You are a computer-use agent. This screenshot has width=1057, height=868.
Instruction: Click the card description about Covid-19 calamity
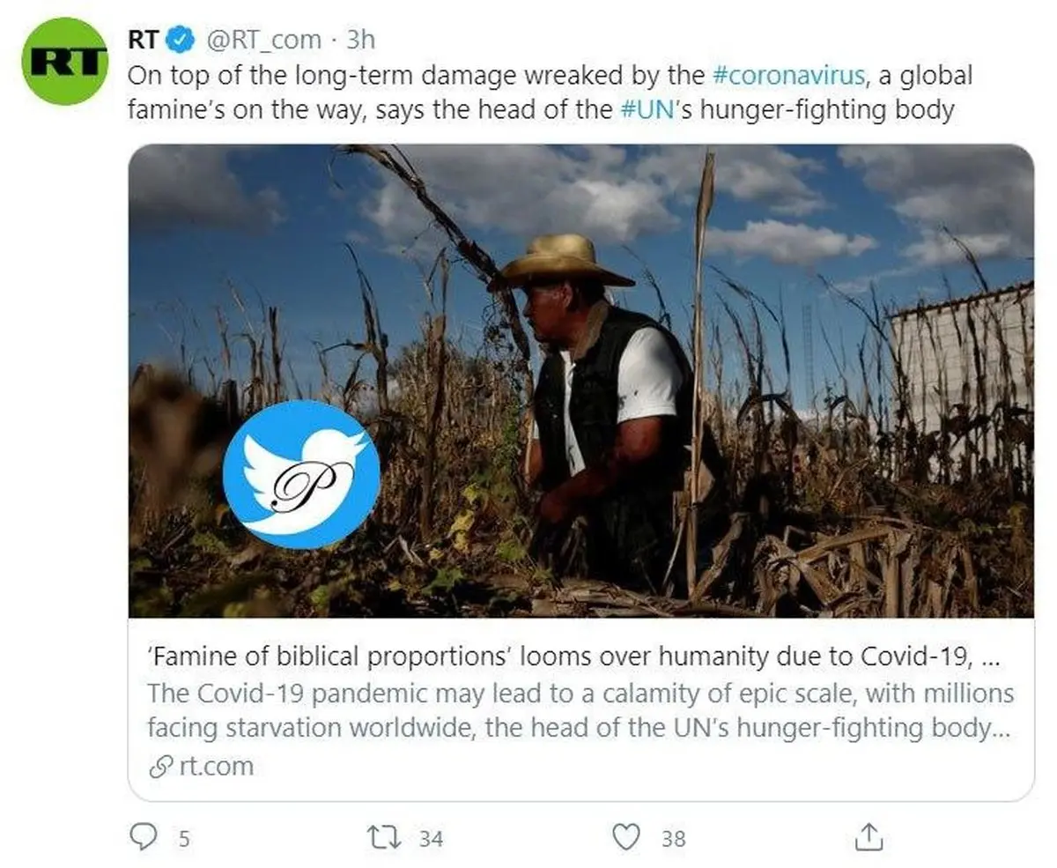pos(580,711)
